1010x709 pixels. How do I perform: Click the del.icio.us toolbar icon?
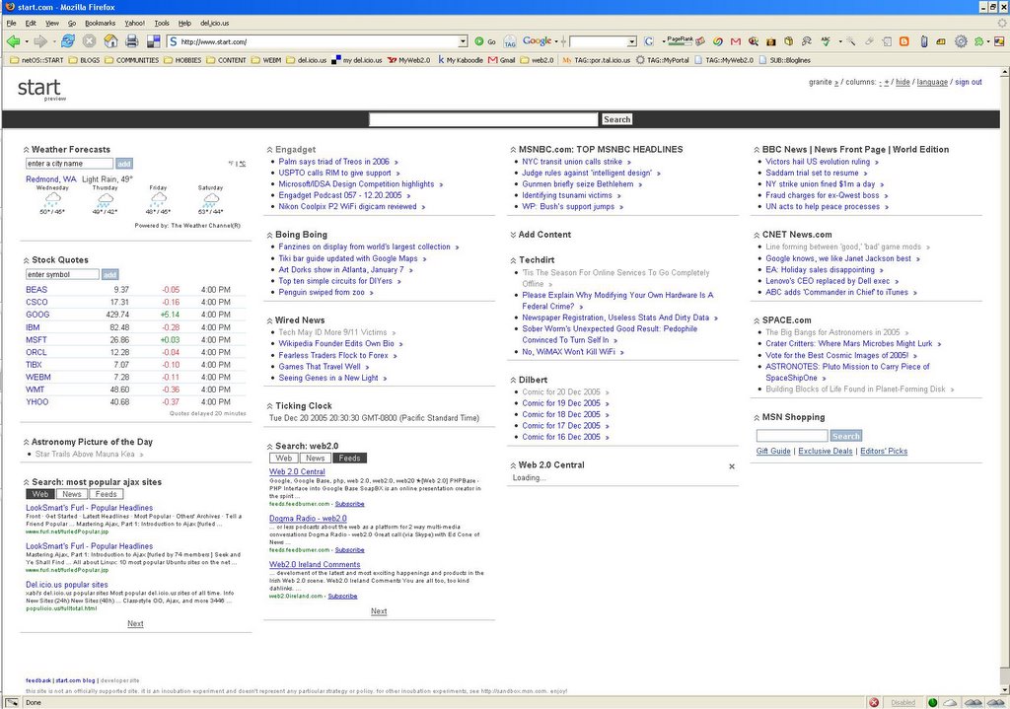coord(153,41)
